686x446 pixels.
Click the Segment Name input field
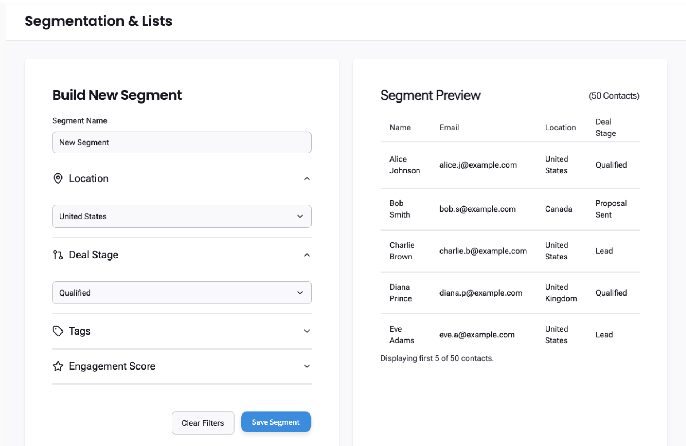(182, 142)
